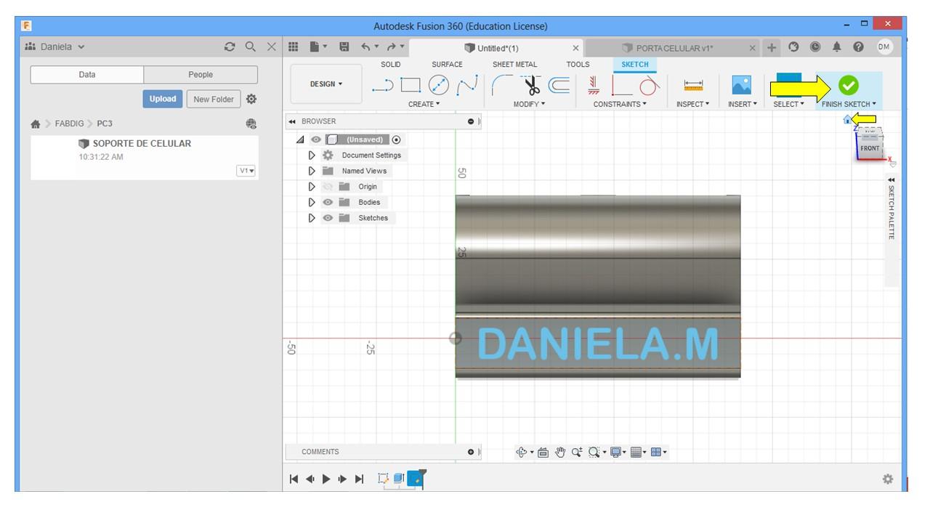Switch to the SHEET METAL tab

[514, 65]
